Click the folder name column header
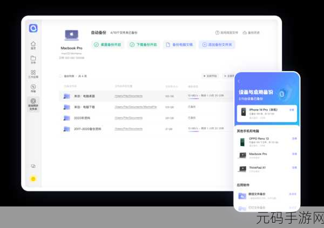Image resolution: width=324 pixels, height=228 pixels. [70, 86]
